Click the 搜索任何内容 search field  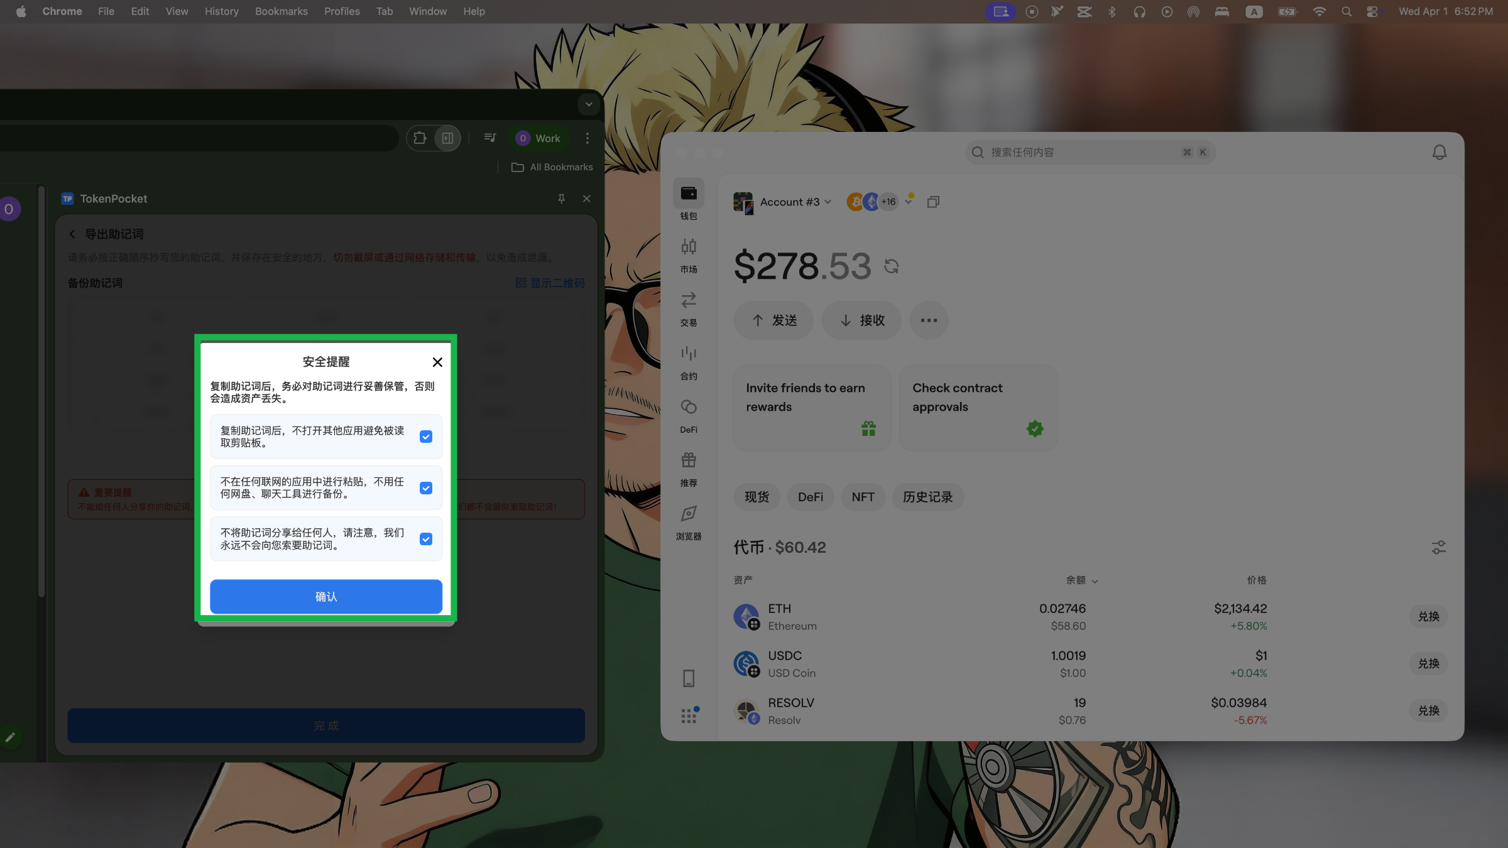tap(1090, 152)
